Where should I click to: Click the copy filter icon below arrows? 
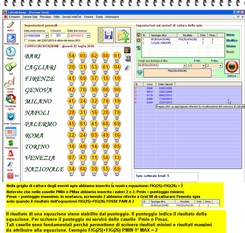point(138,48)
